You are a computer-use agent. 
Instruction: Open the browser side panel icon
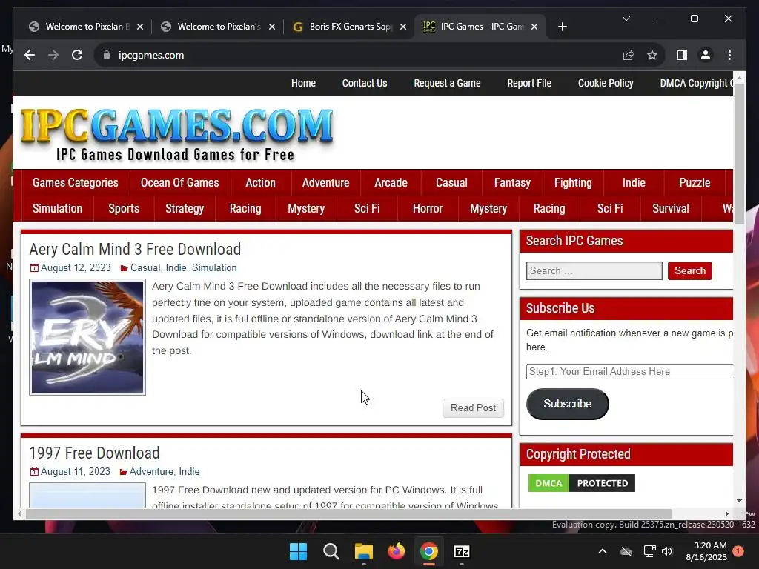tap(682, 55)
